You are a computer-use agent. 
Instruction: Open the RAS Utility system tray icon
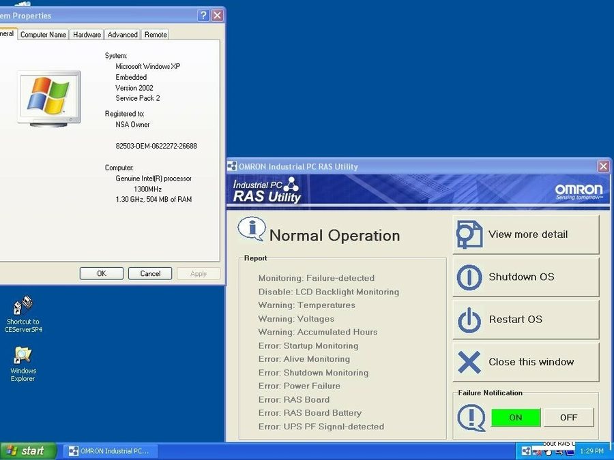point(527,451)
